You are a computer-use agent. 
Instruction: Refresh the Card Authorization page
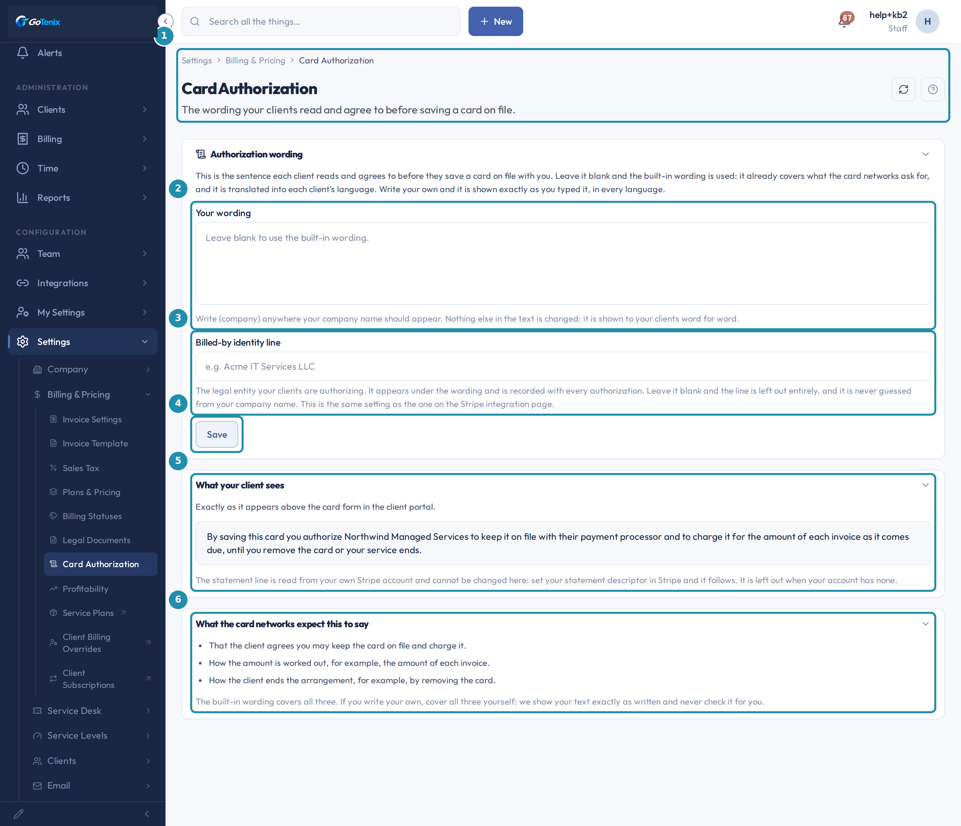pyautogui.click(x=903, y=89)
